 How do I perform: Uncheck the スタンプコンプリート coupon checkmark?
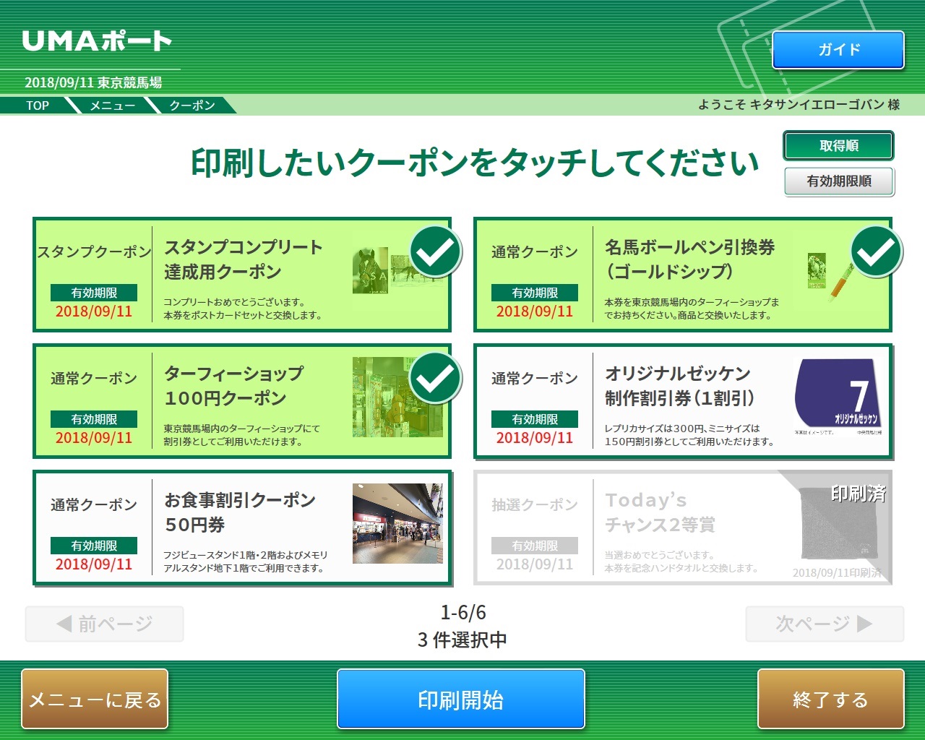tap(436, 252)
